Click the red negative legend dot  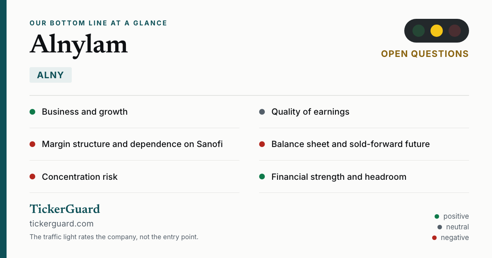434,238
